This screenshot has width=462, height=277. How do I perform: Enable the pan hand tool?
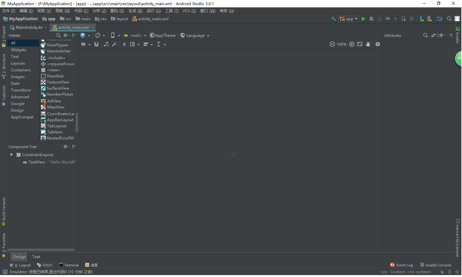[368, 44]
